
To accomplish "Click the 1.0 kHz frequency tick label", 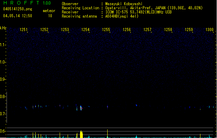I will [x=3, y=62].
